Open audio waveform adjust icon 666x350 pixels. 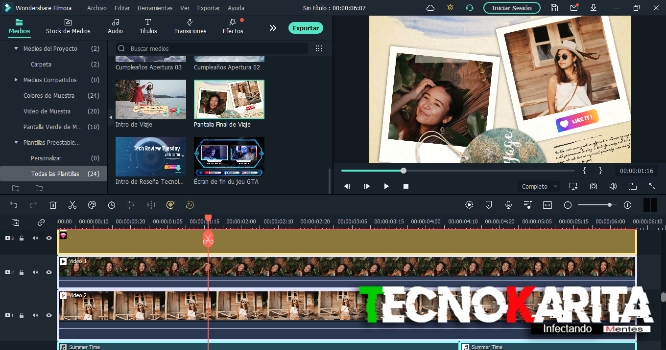point(151,205)
